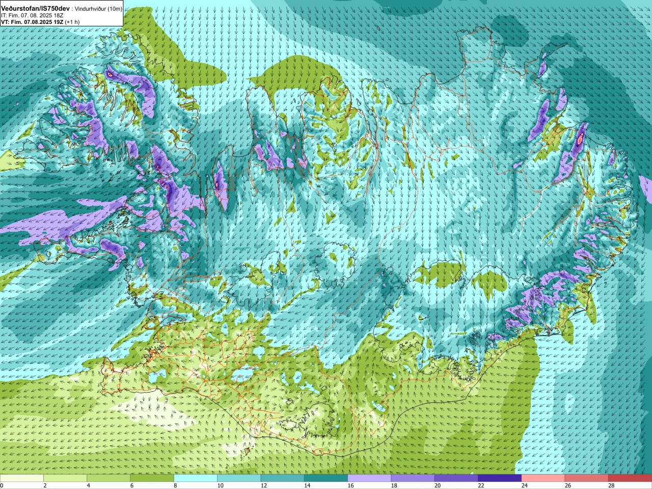Click the 10–12 turquoise legend swatch
The image size is (652, 489).
[239, 478]
